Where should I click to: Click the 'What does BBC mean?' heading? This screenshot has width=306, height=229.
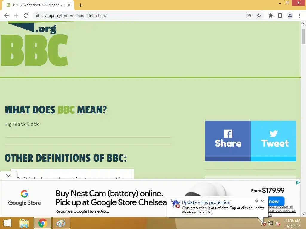point(56,110)
